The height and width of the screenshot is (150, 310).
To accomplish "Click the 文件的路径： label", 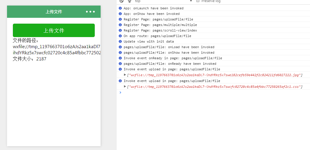I will 25,41.
